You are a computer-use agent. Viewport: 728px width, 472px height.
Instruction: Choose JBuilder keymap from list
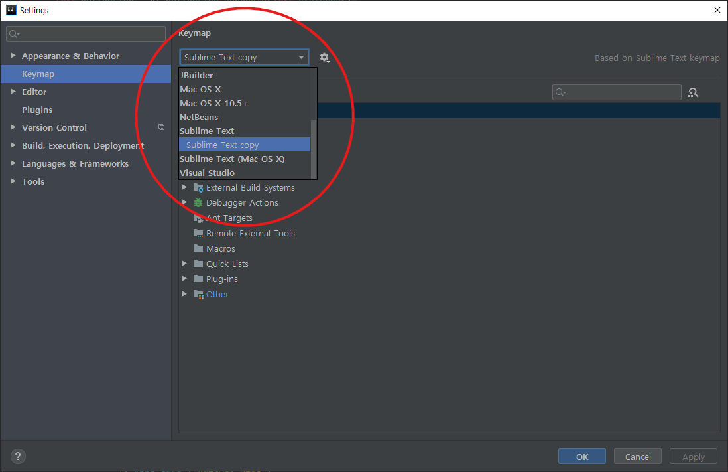pyautogui.click(x=245, y=75)
